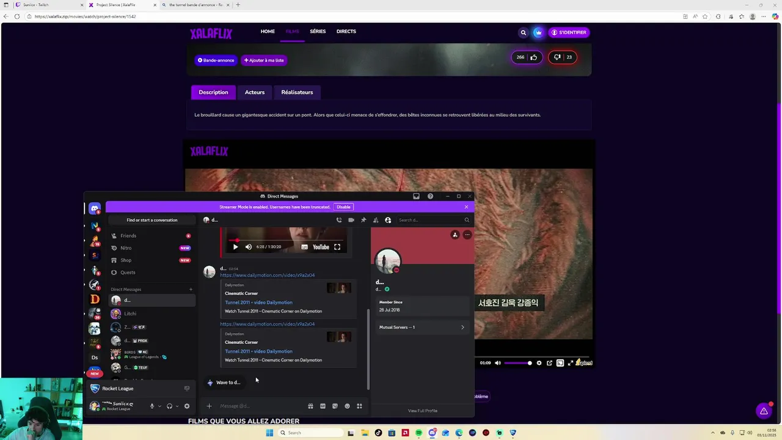Open Shop in Discord sidebar

[x=152, y=260]
